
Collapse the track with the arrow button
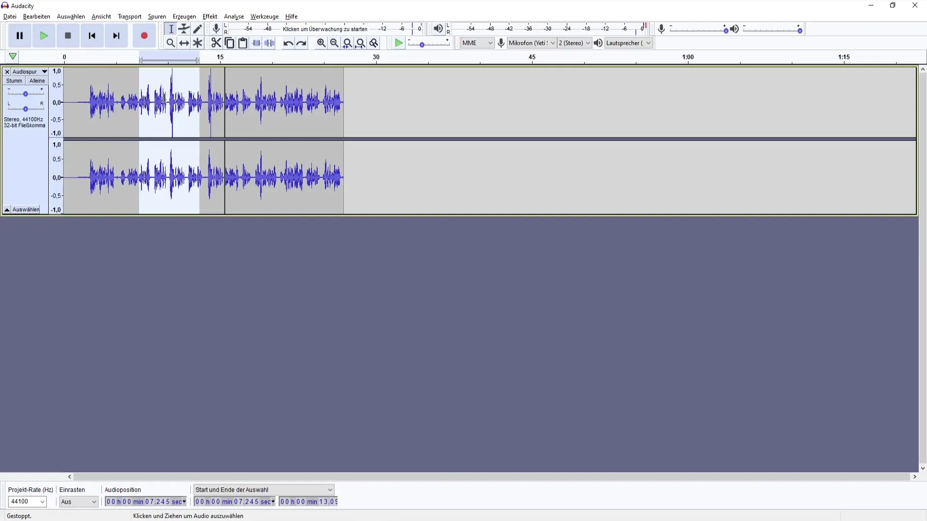[x=7, y=210]
